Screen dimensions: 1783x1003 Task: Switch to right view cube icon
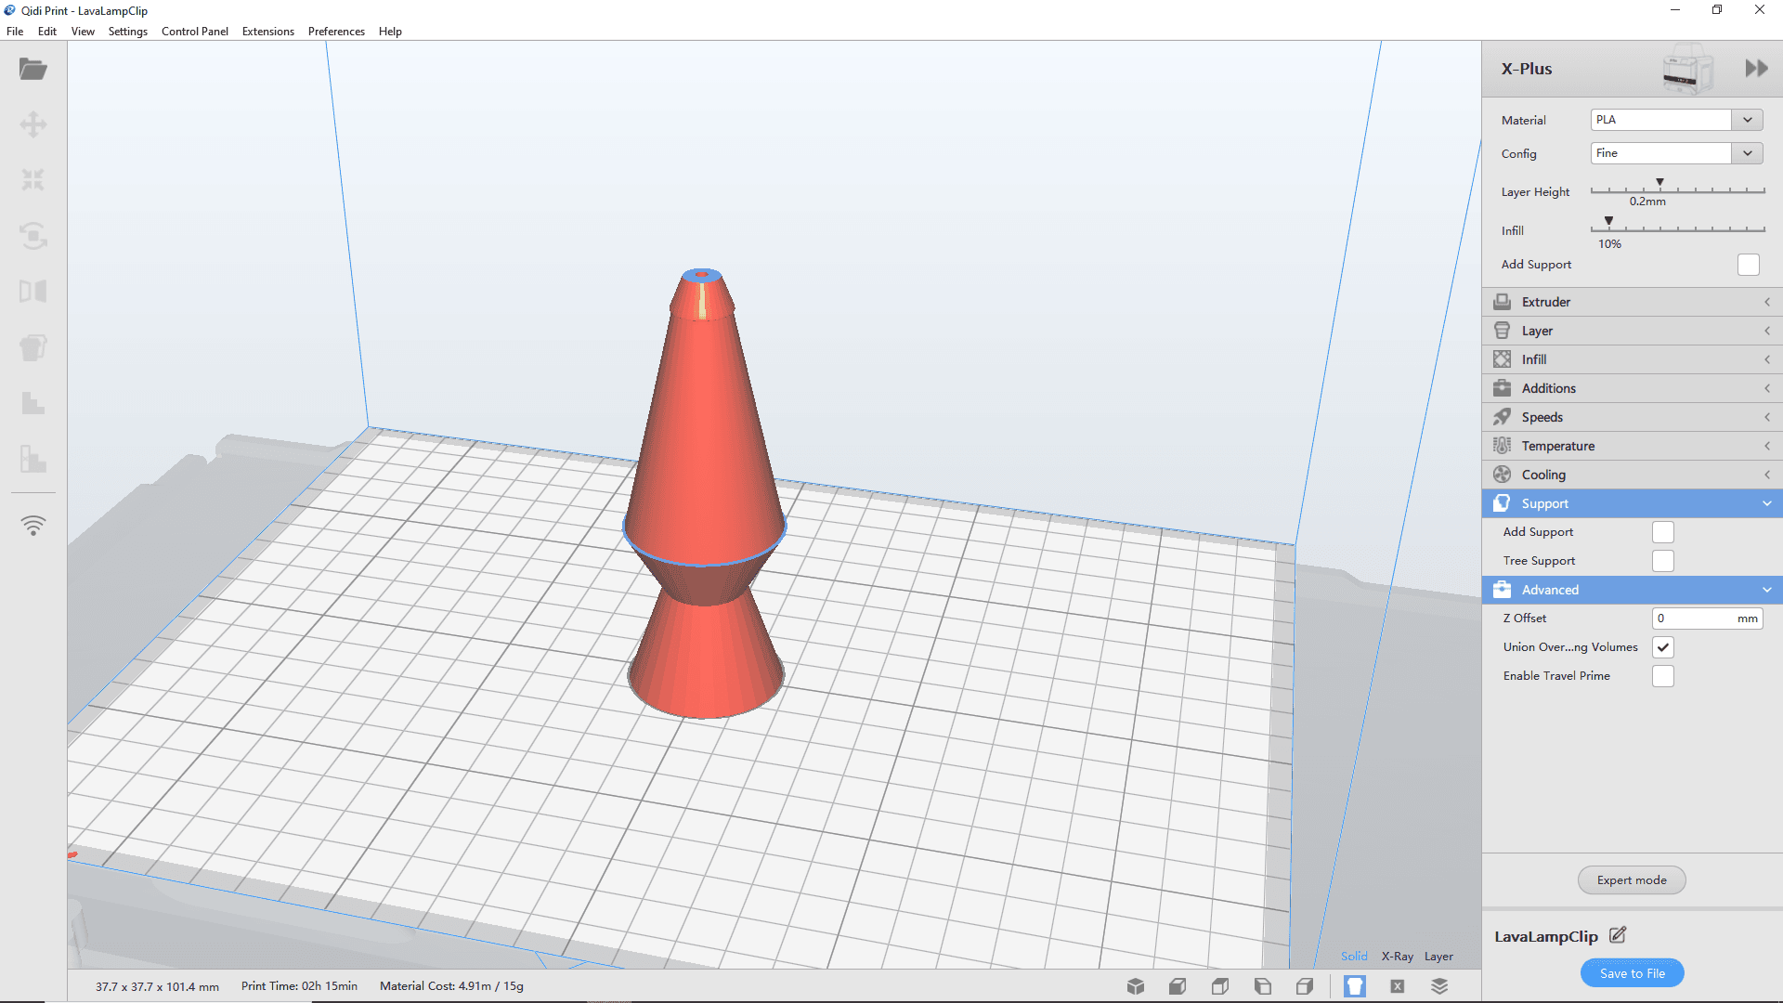click(1305, 986)
